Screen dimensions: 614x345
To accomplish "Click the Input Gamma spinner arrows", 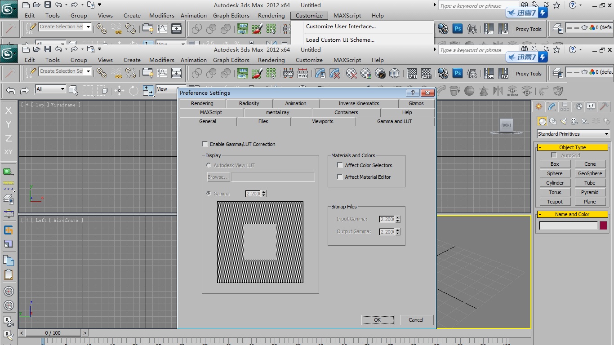I will pos(397,219).
